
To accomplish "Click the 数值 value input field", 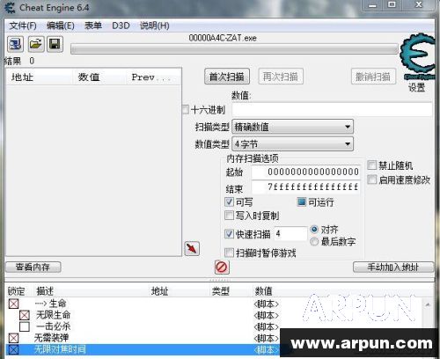I will (332, 109).
